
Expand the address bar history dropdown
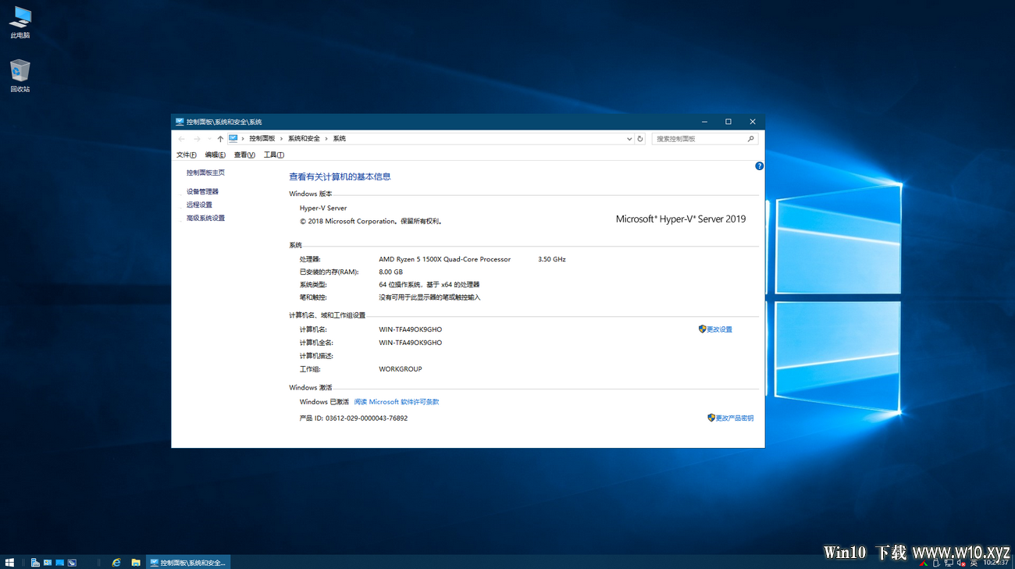pyautogui.click(x=629, y=139)
